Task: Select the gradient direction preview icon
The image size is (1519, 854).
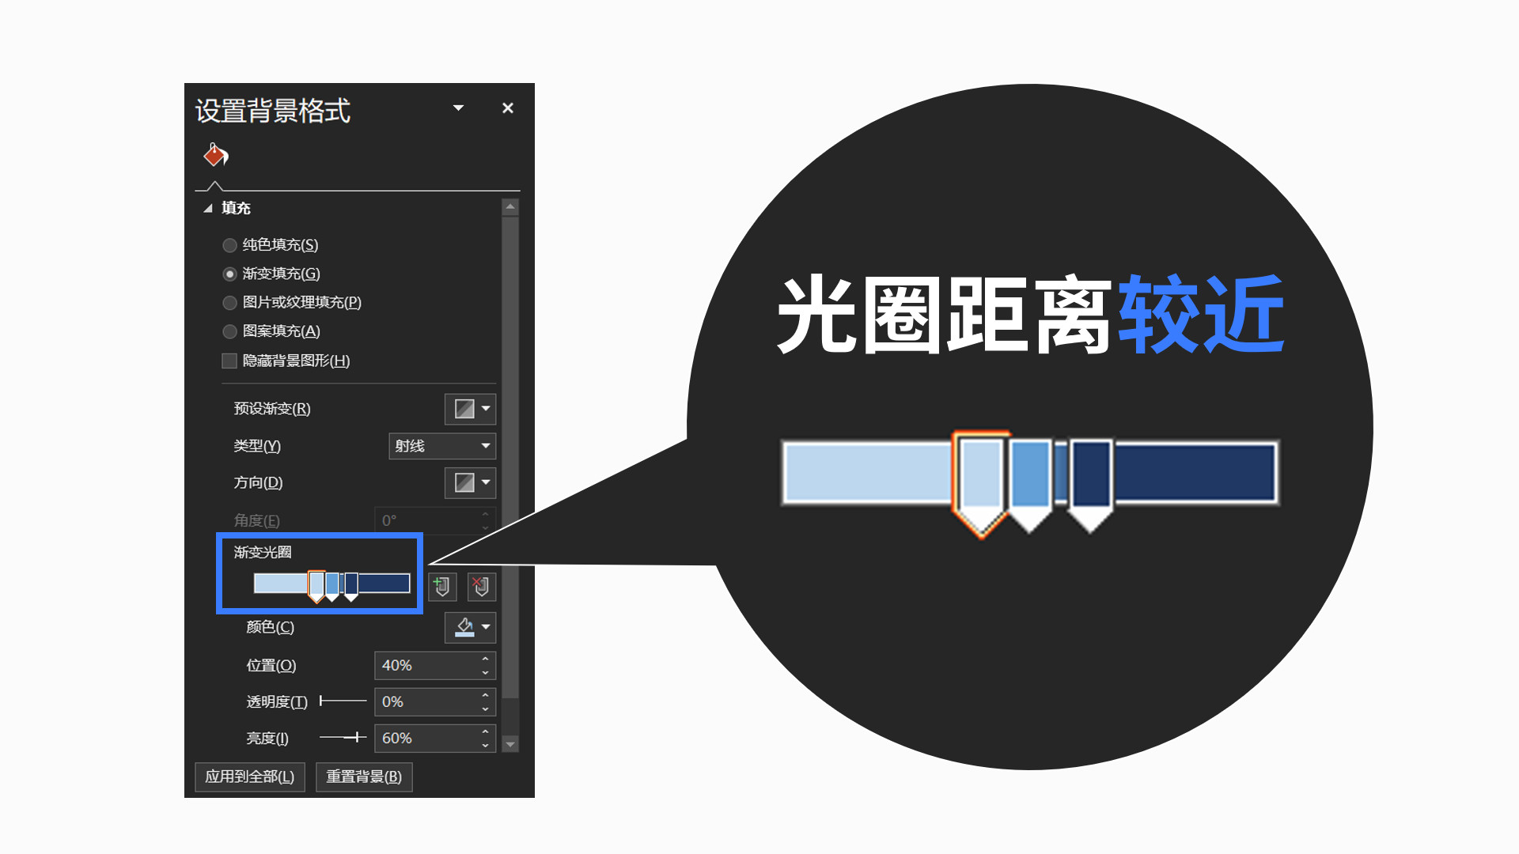Action: point(464,483)
